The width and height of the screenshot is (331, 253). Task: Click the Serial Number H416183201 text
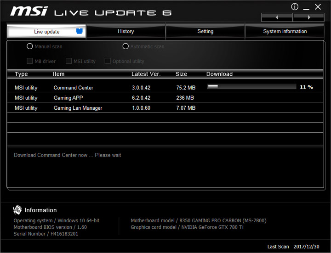[46, 234]
